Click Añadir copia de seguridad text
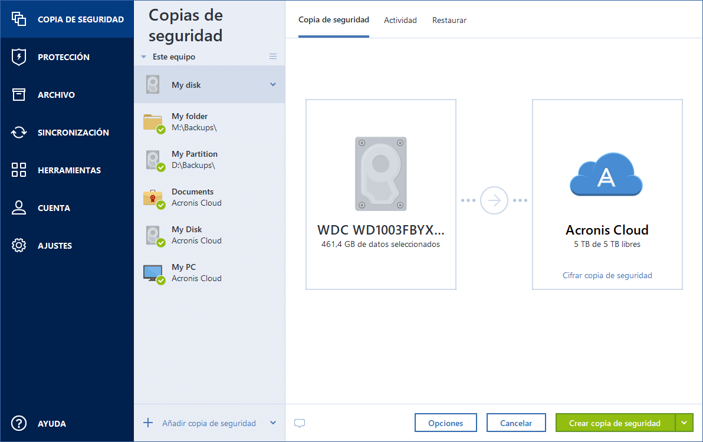The image size is (703, 442). coord(209,423)
